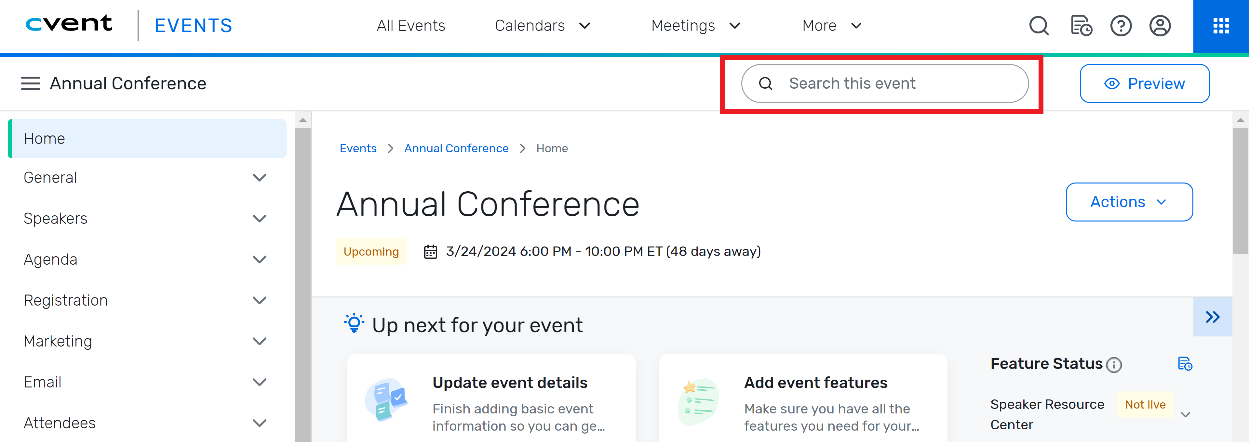Open the app switcher grid icon
The width and height of the screenshot is (1249, 442).
pyautogui.click(x=1220, y=26)
